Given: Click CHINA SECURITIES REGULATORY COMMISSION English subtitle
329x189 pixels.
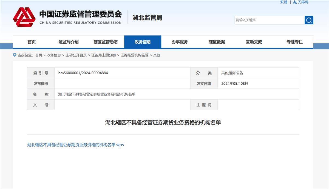Looking at the screenshot, I should click(x=81, y=23).
